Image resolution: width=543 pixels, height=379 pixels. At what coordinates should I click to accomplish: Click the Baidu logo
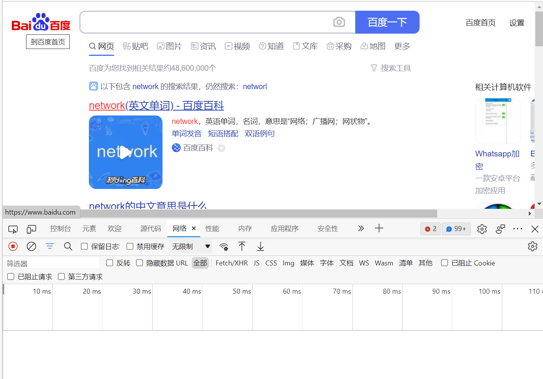[x=41, y=22]
